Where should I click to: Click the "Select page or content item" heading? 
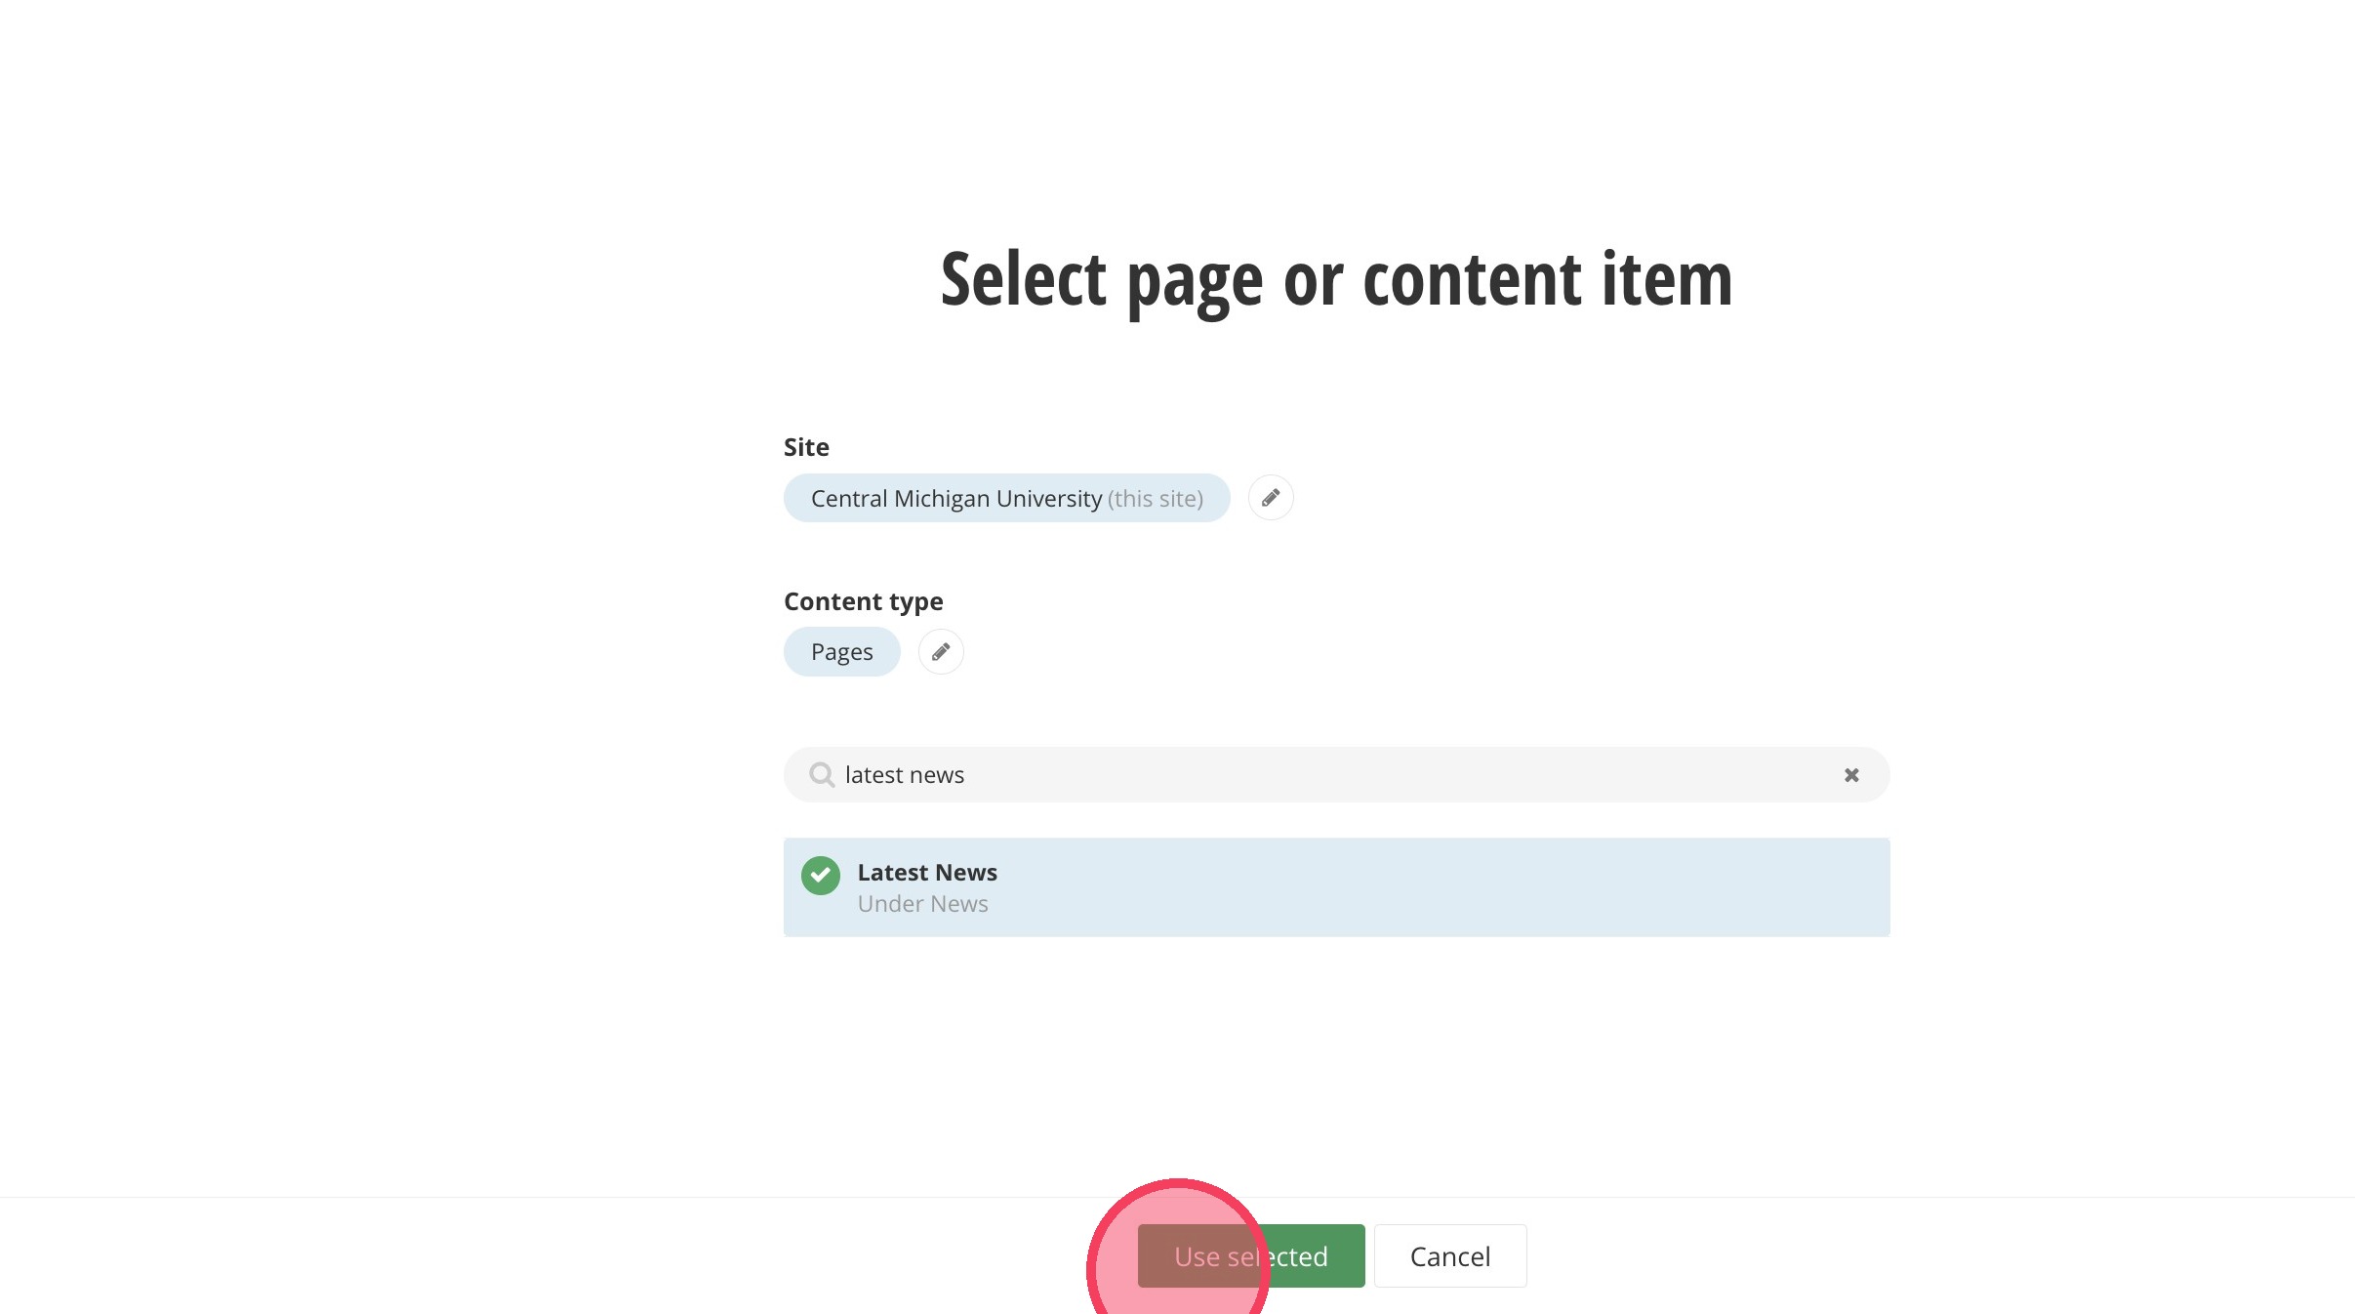(1335, 279)
